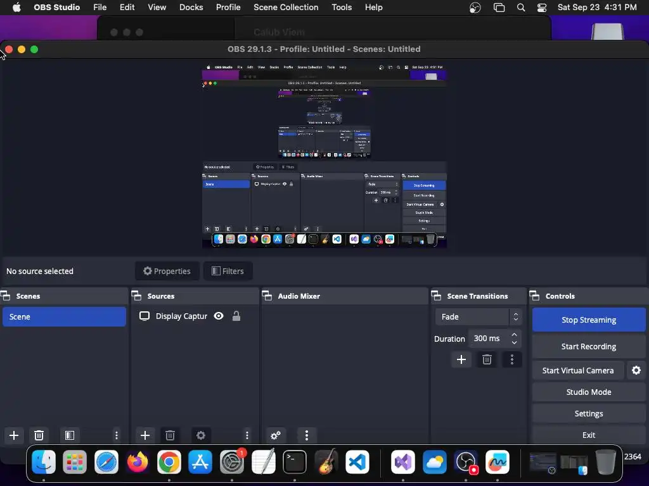Screen dimensions: 649x486
Task: Open Scenes dock three-dot menu
Action: (x=117, y=435)
